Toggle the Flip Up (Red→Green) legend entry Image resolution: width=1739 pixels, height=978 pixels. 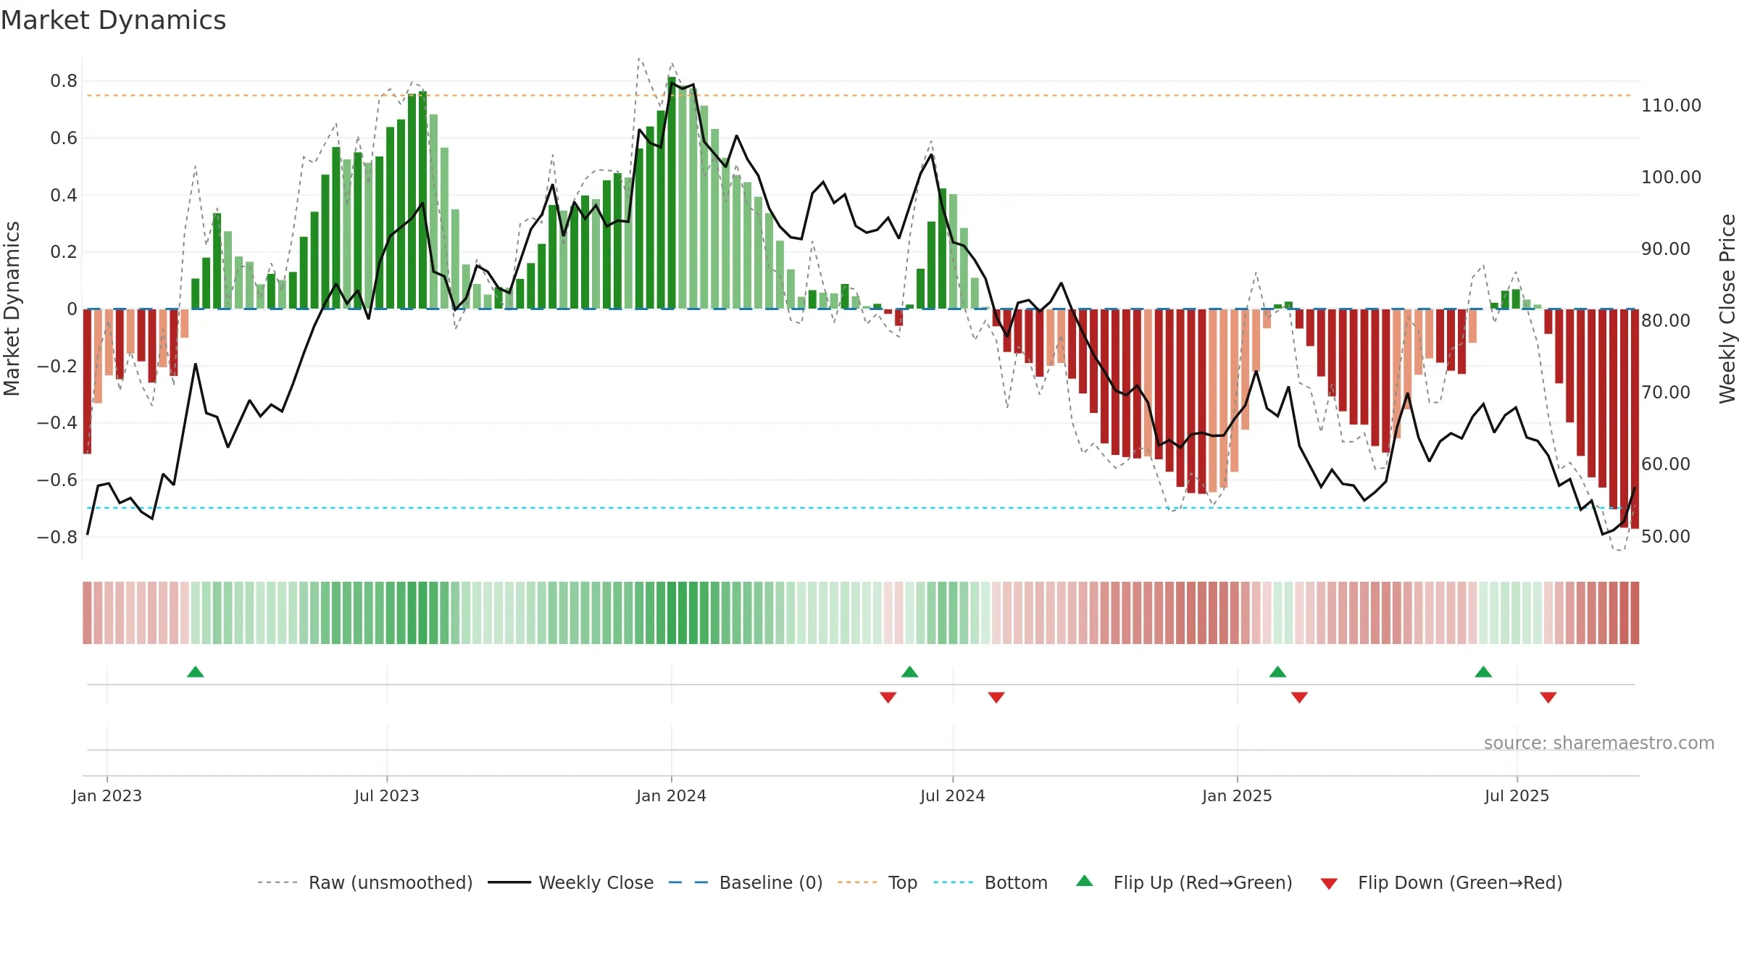click(x=1184, y=882)
